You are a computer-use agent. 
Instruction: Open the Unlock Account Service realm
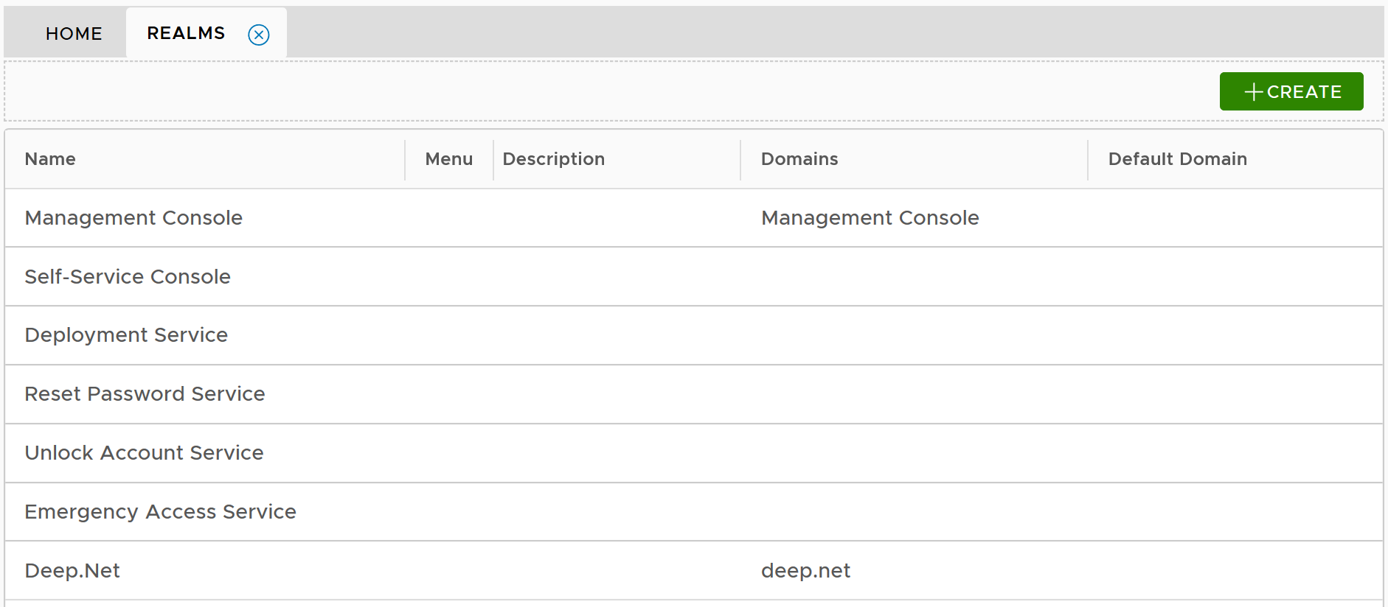[144, 453]
